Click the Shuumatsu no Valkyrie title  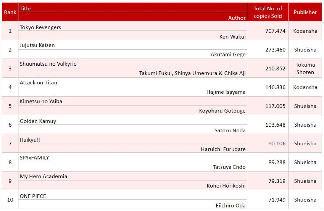(48, 64)
